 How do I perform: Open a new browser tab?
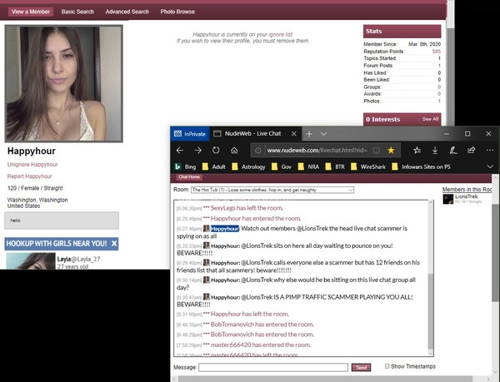308,133
